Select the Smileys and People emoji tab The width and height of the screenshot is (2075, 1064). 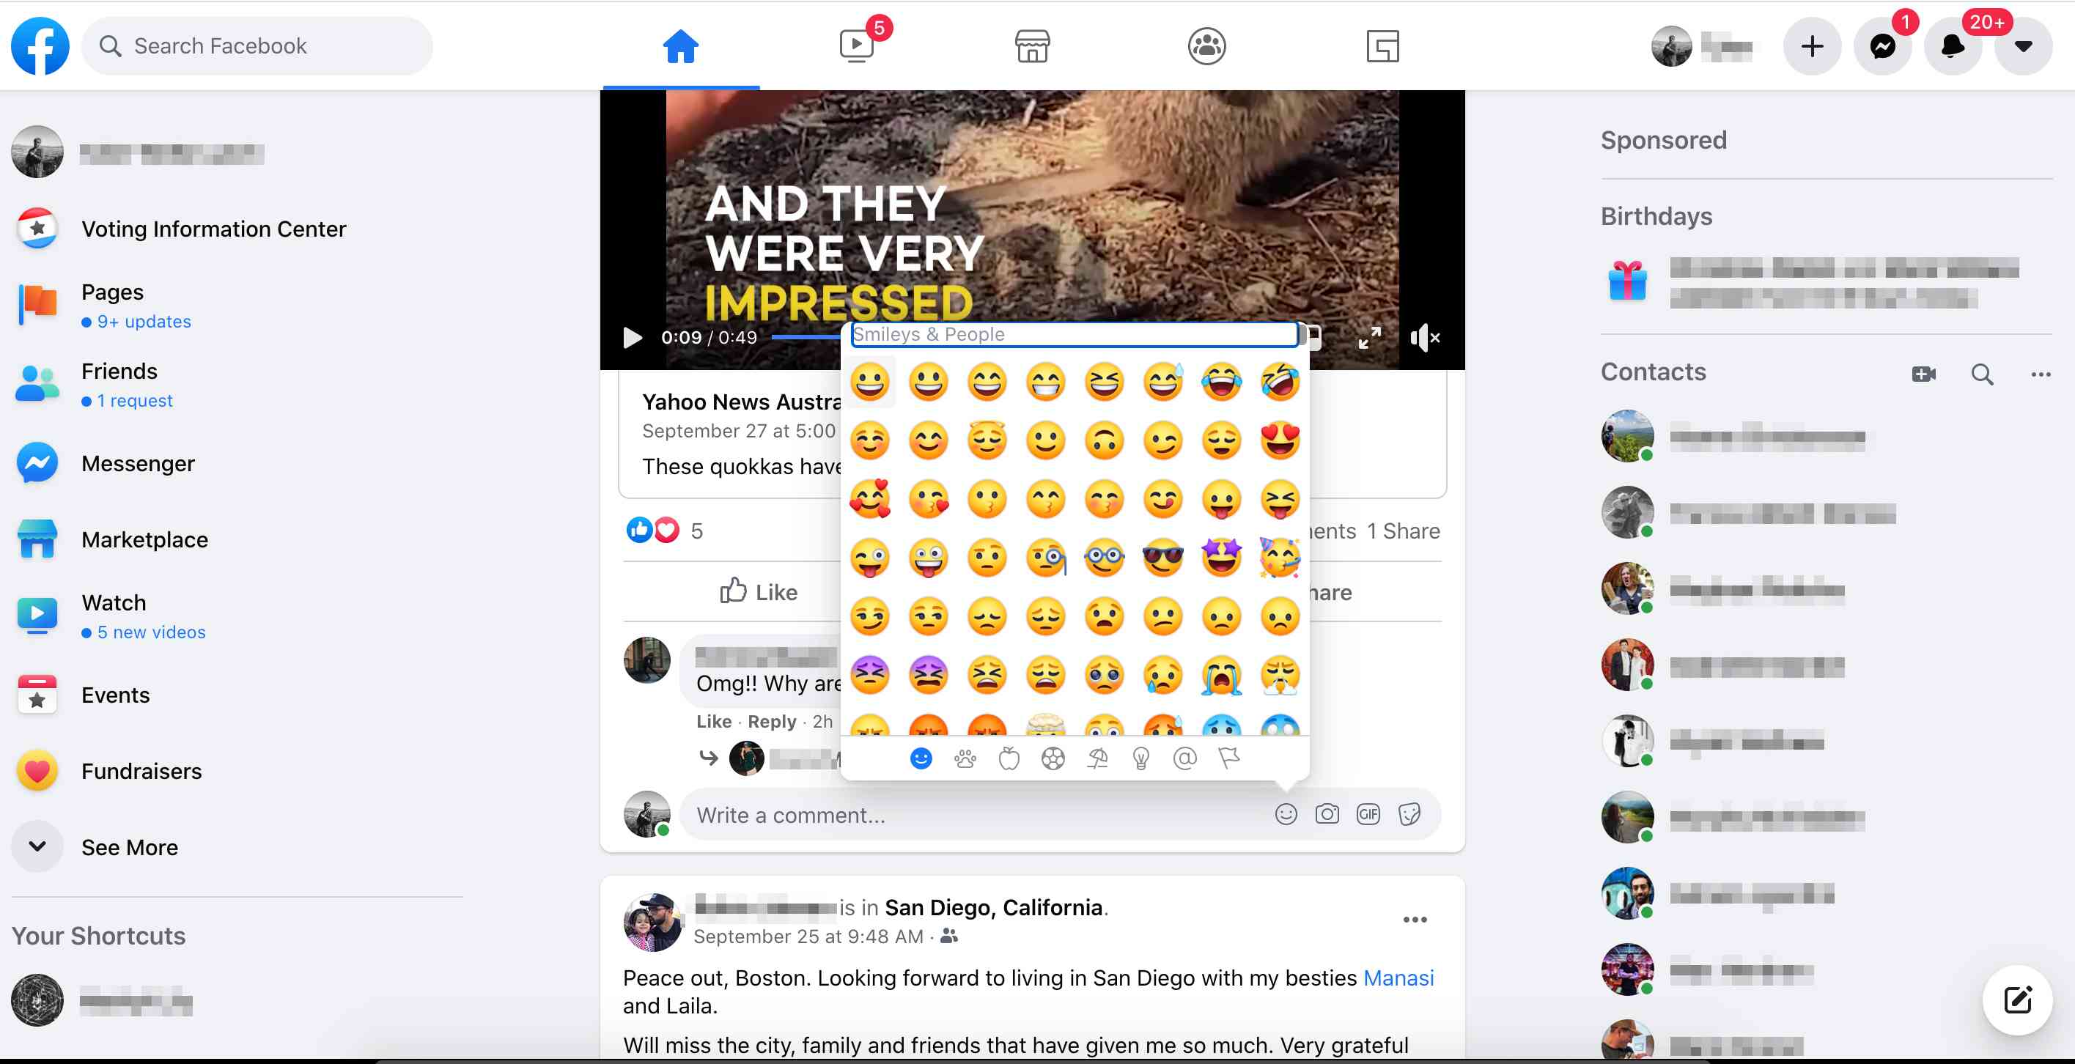pos(920,757)
